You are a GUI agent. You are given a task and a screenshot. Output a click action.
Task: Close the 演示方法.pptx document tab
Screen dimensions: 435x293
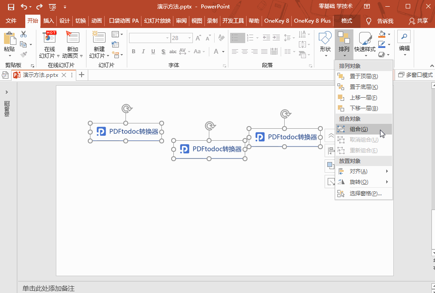click(64, 75)
